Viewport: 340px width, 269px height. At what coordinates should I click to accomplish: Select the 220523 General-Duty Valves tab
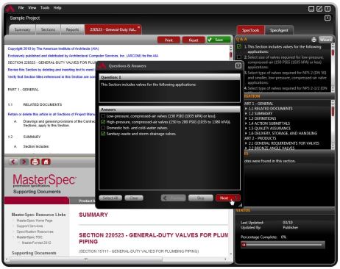click(x=113, y=29)
